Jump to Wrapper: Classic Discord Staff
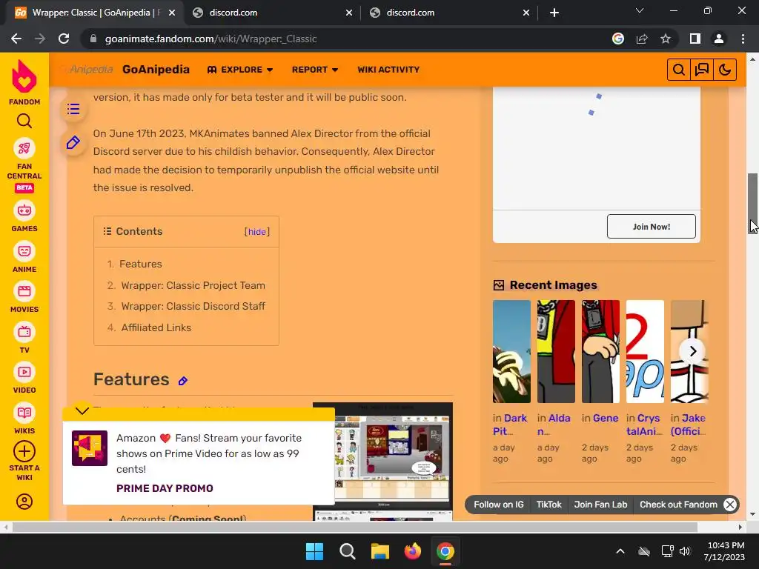The height and width of the screenshot is (569, 759). [x=193, y=306]
